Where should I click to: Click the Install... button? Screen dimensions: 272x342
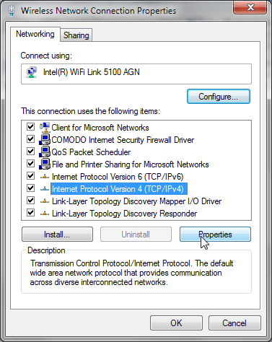pyautogui.click(x=57, y=234)
